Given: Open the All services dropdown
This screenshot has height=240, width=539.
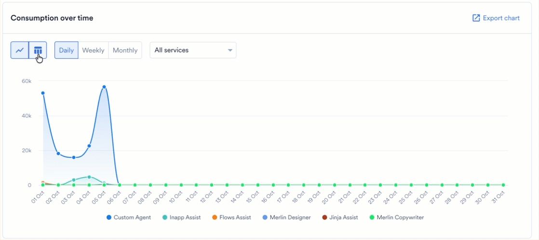Looking at the screenshot, I should click(x=193, y=50).
